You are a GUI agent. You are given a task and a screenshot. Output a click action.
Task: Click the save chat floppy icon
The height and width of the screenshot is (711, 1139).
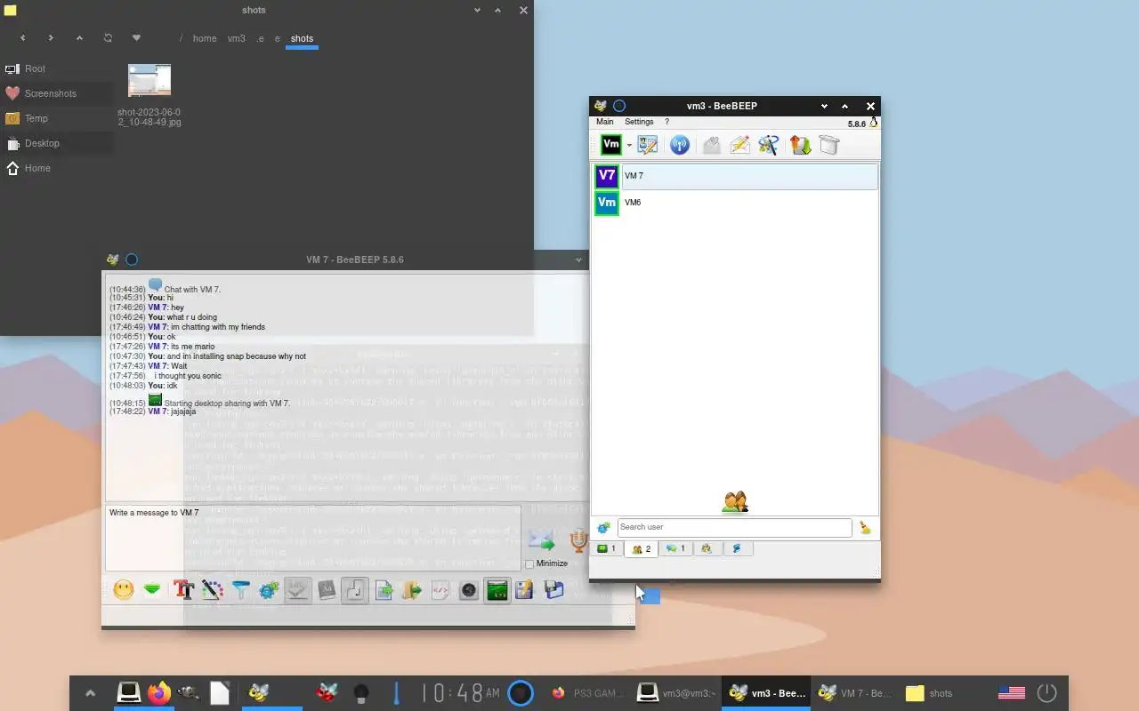click(553, 590)
